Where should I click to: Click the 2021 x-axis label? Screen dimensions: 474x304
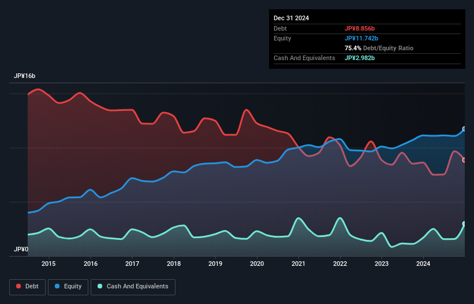pos(298,264)
